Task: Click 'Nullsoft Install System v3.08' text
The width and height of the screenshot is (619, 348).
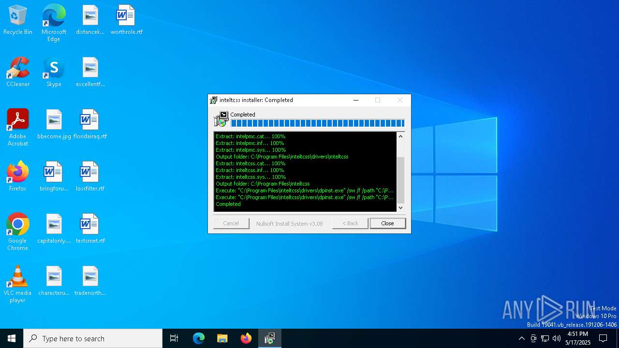Action: (290, 223)
